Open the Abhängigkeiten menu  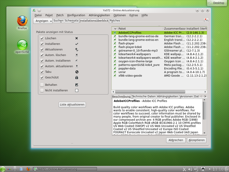click(99, 15)
